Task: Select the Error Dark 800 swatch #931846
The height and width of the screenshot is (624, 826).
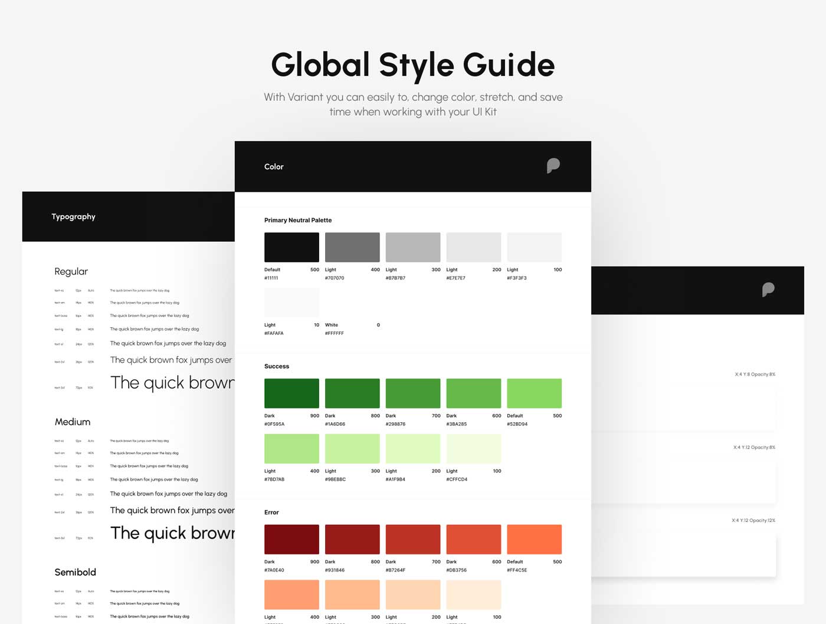Action: [352, 540]
